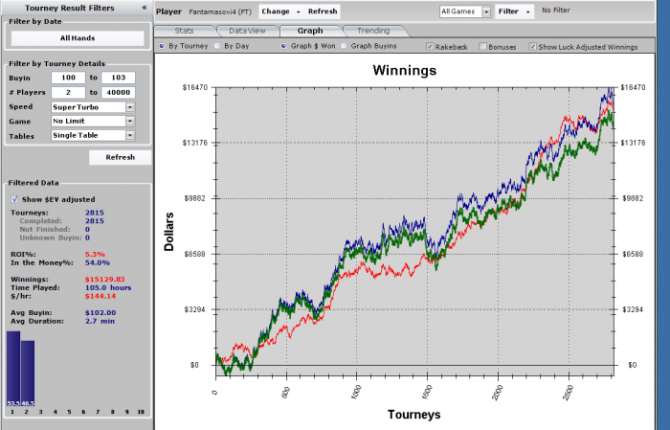Click the No Filter status text
670x430 pixels.
pos(555,11)
